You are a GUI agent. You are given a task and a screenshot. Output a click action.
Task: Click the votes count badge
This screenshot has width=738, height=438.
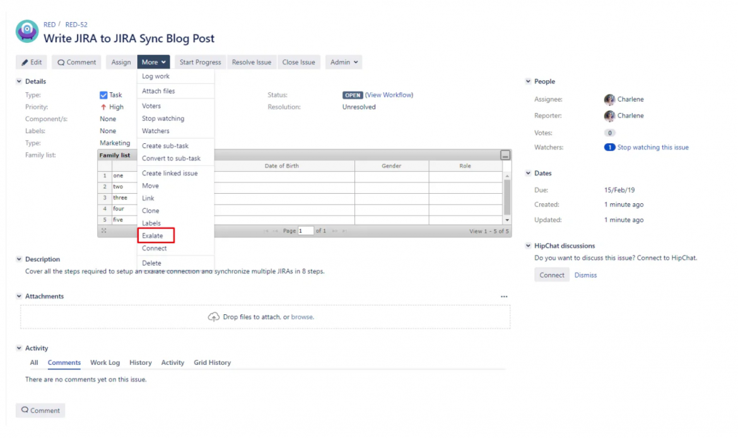pos(609,133)
